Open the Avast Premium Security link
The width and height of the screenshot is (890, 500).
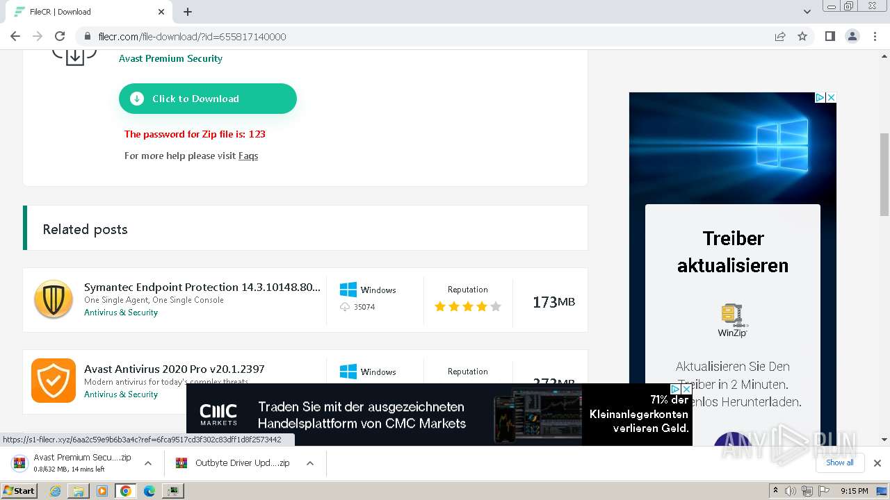pyautogui.click(x=170, y=58)
